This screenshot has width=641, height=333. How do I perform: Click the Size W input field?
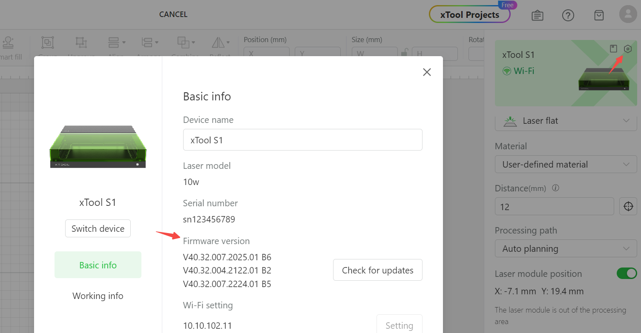[x=375, y=54]
